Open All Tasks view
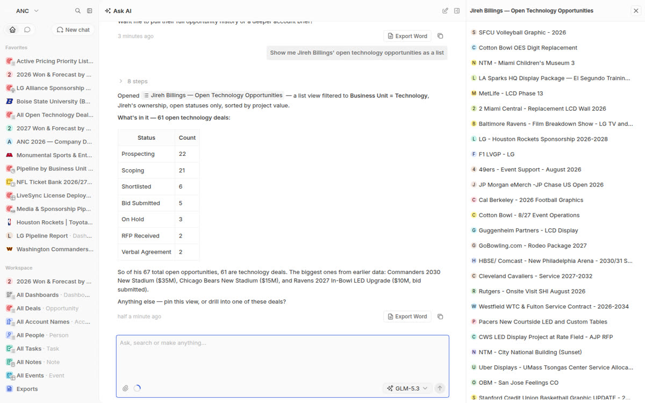Screen dimensions: 645x403 point(49,349)
